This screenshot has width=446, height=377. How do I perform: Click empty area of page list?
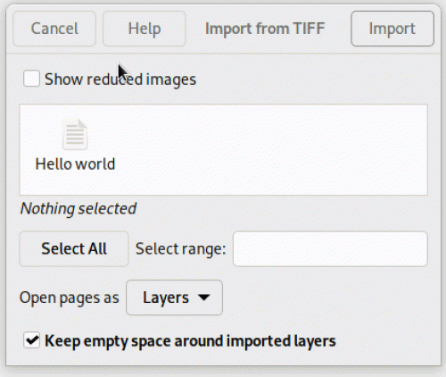click(268, 149)
